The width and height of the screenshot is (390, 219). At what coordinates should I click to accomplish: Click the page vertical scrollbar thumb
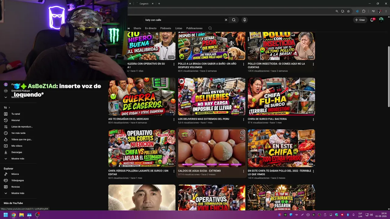tap(388, 76)
